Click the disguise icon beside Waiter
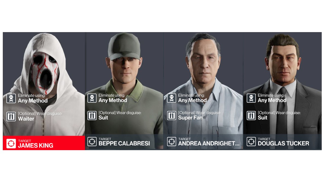Screen dimensions: 324x182 11,116
